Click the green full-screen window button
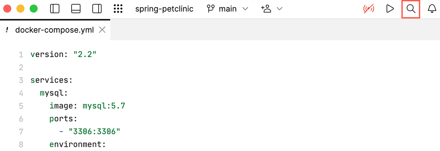Viewport: 440px width, 151px height. click(x=34, y=9)
